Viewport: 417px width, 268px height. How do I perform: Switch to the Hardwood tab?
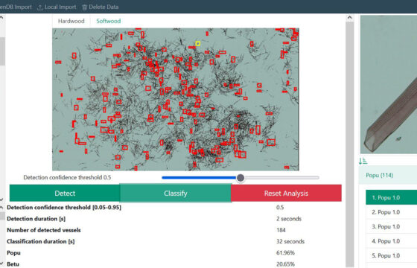pyautogui.click(x=71, y=21)
